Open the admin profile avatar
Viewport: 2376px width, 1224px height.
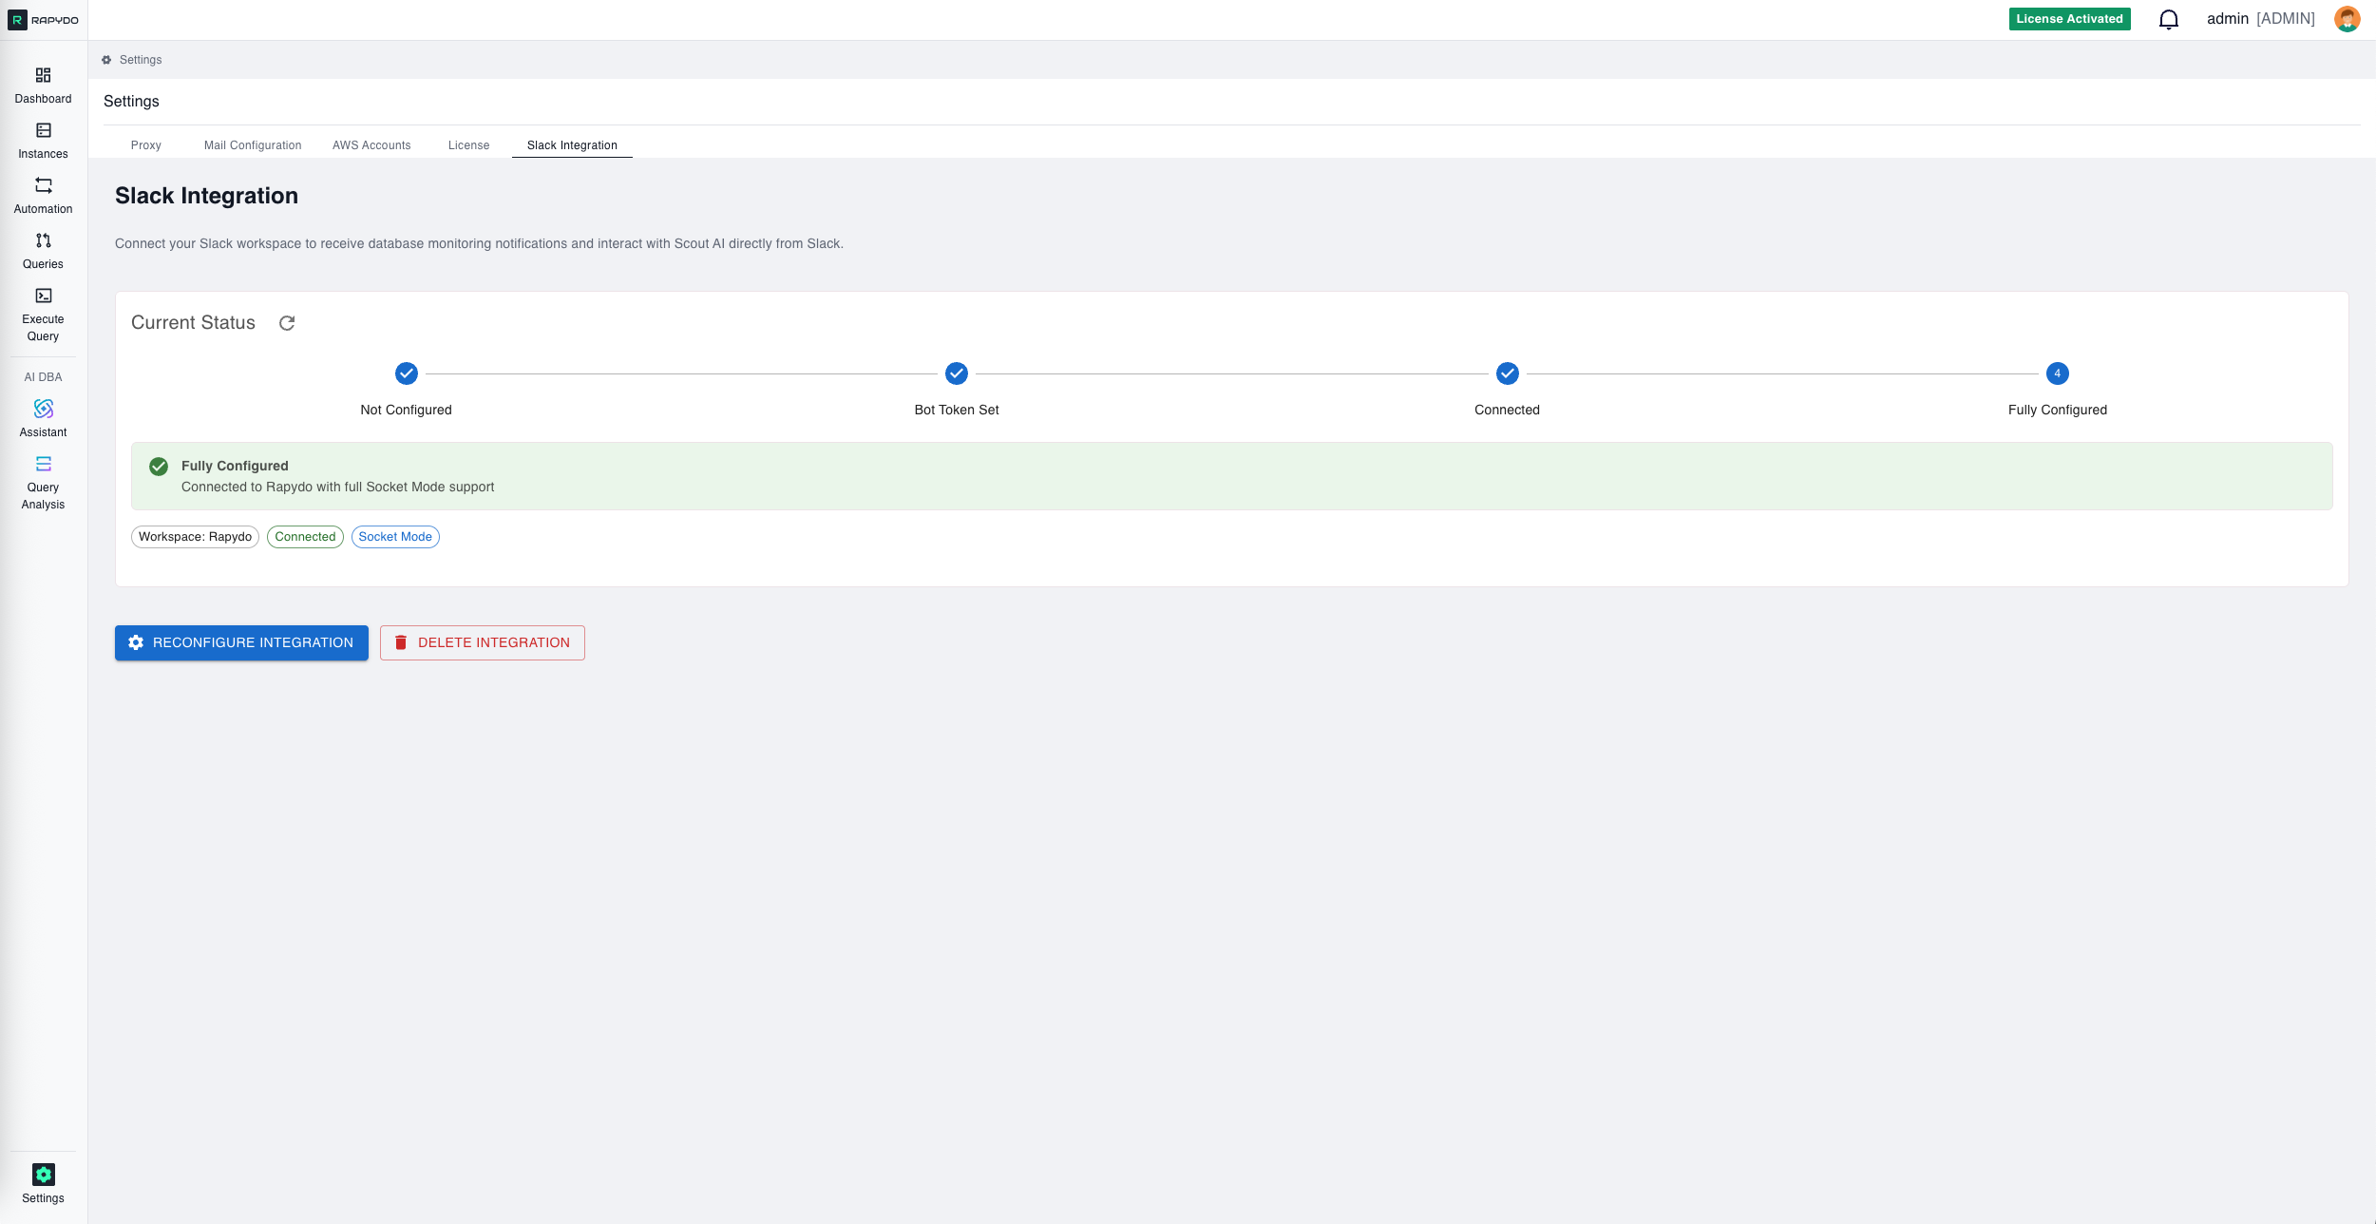[2347, 18]
